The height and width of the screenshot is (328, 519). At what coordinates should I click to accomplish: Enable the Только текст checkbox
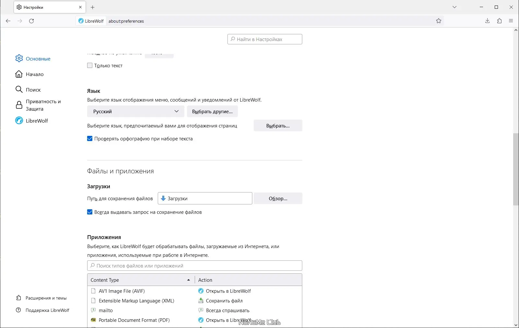(x=90, y=66)
